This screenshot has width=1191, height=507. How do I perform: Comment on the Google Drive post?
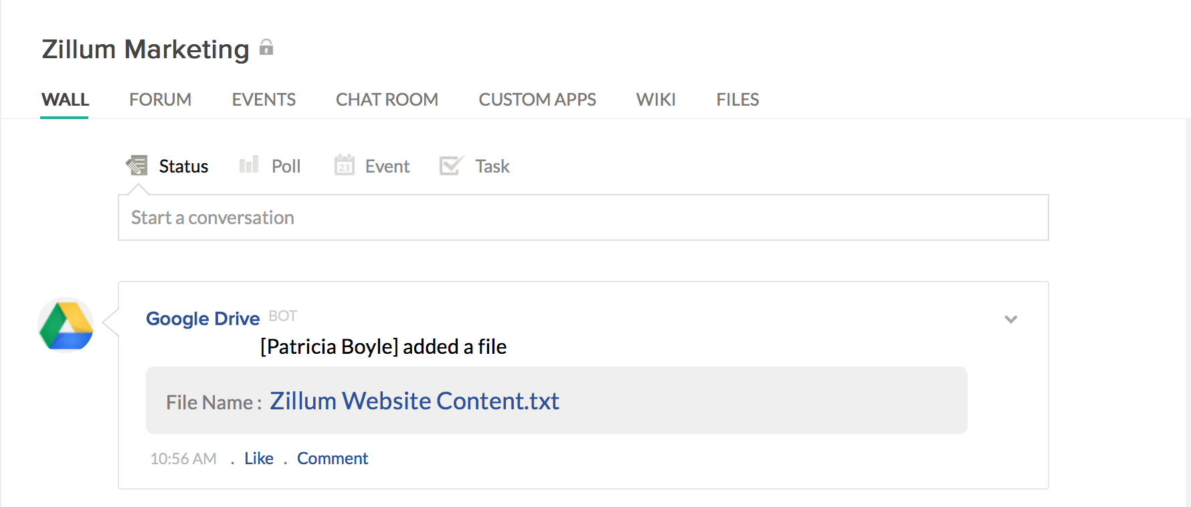point(333,458)
